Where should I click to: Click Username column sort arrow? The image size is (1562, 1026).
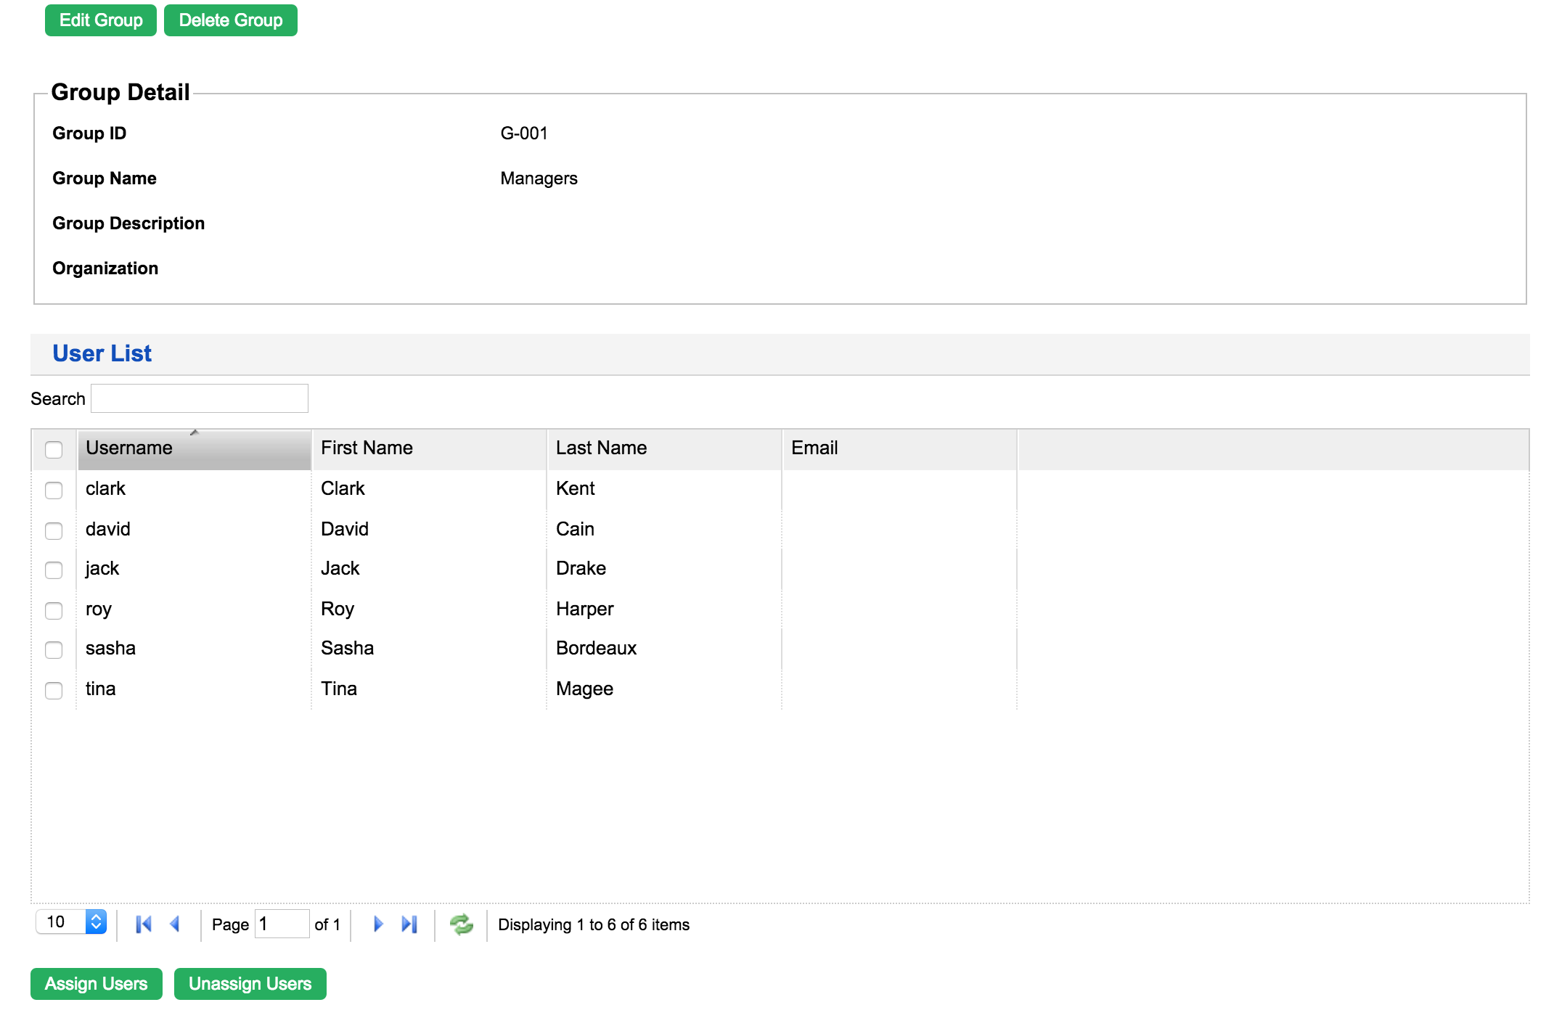click(x=194, y=433)
